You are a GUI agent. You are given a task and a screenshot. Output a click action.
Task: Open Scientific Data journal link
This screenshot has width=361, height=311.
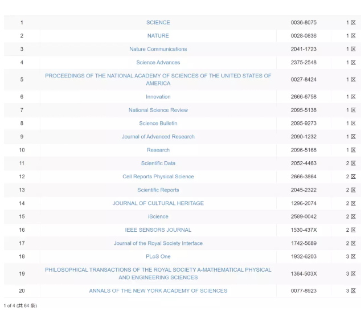[158, 163]
